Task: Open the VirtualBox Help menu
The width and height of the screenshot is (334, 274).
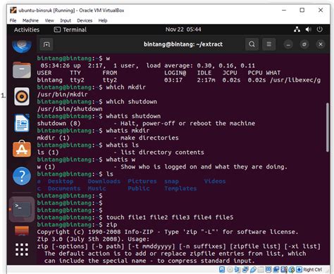Action: coord(103,20)
